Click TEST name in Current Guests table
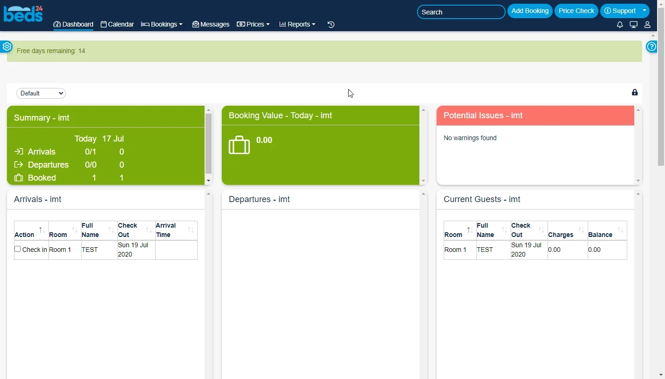Viewport: 665px width, 379px height. (485, 250)
